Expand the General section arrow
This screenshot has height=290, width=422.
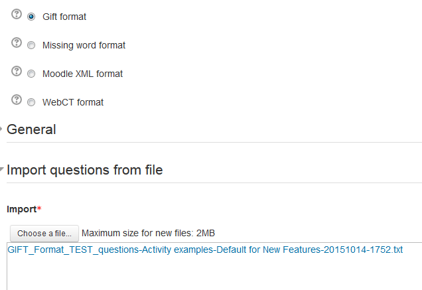pos(1,129)
